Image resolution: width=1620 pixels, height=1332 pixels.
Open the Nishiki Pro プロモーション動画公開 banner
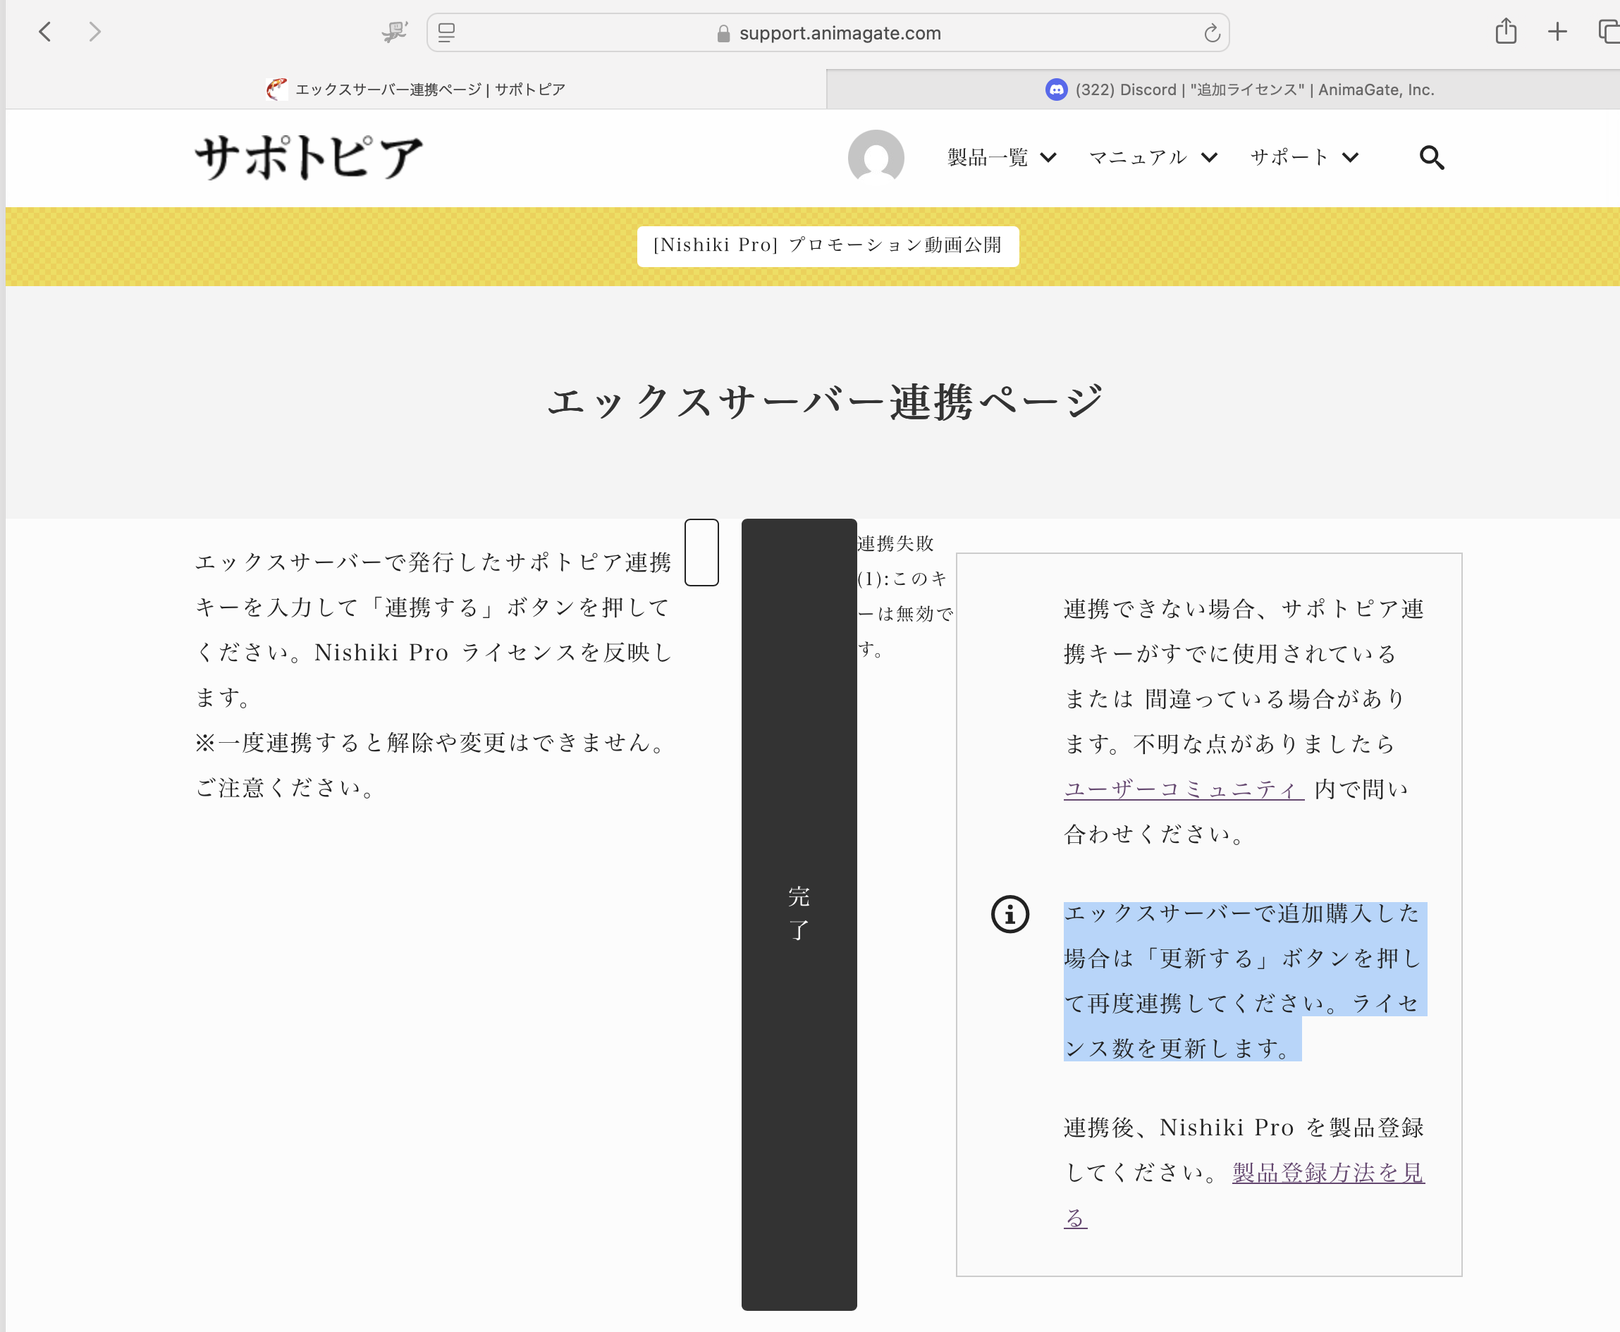tap(827, 245)
